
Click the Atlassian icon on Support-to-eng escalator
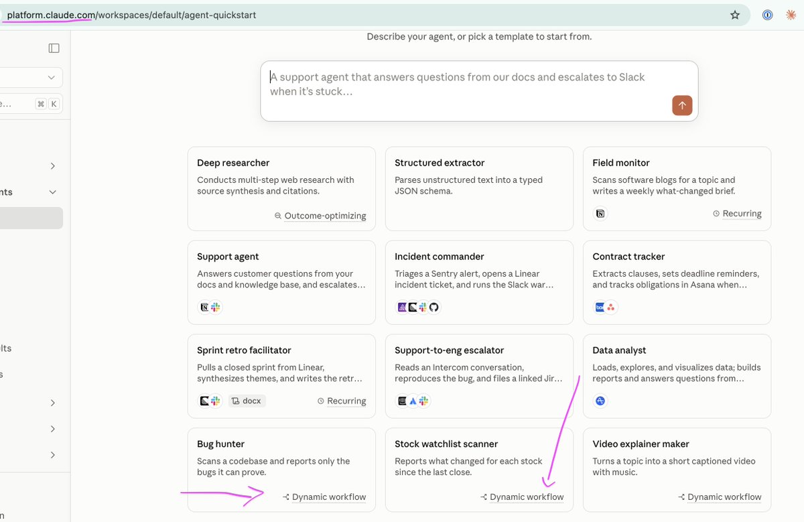(x=413, y=401)
